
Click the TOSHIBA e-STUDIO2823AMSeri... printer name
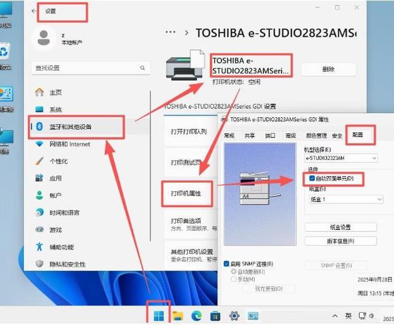pos(250,66)
